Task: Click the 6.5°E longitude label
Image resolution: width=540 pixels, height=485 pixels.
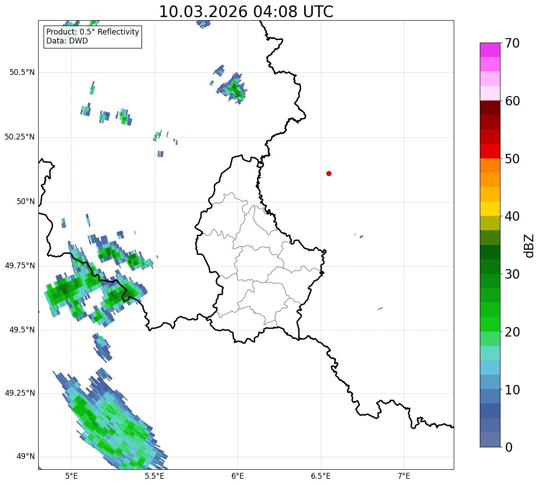Action: tap(321, 476)
